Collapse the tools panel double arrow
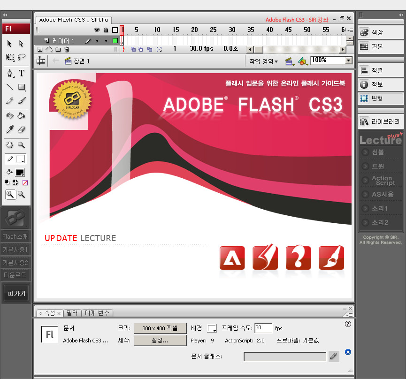The width and height of the screenshot is (406, 379). click(x=5, y=15)
